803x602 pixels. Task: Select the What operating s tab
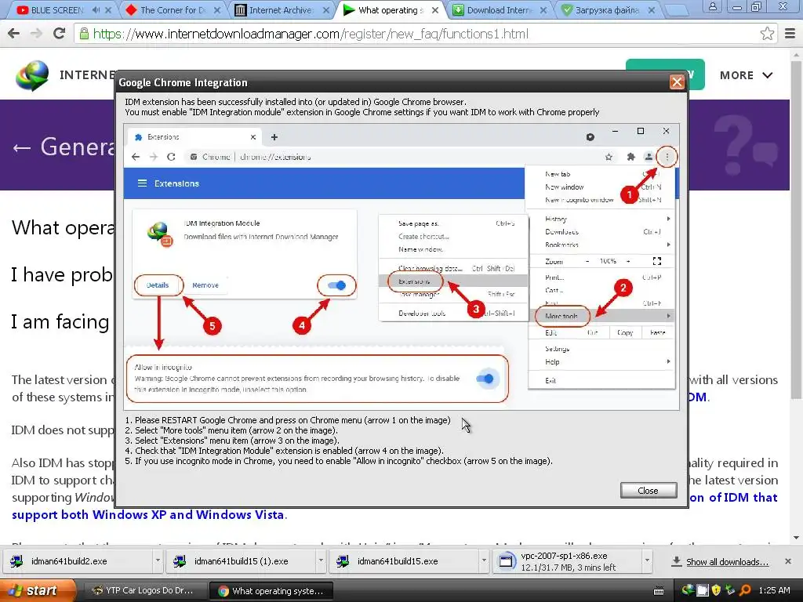389,9
